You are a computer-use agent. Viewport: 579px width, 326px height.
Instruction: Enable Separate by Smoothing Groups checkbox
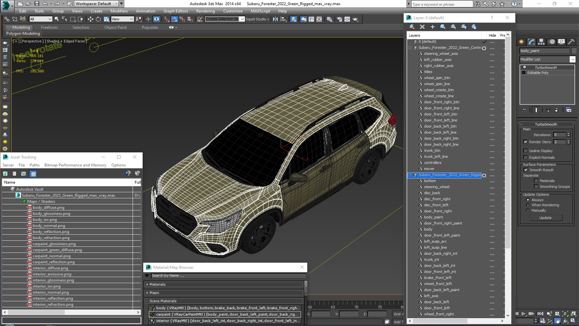pos(536,187)
